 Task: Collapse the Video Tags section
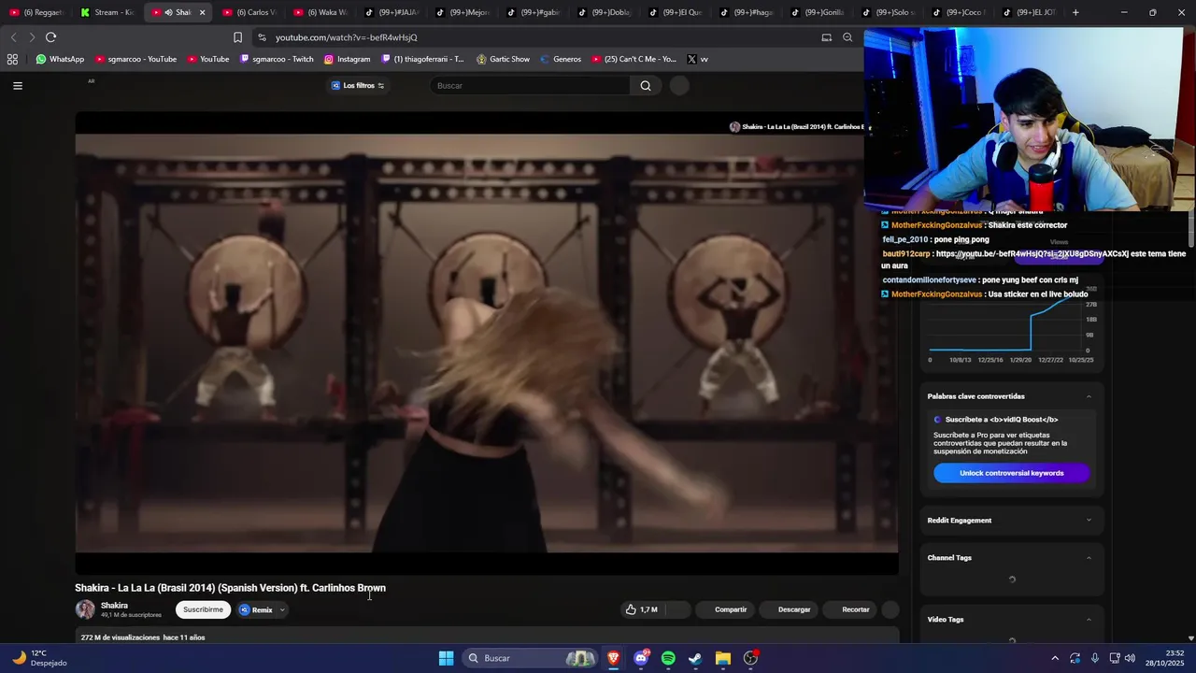point(1089,620)
